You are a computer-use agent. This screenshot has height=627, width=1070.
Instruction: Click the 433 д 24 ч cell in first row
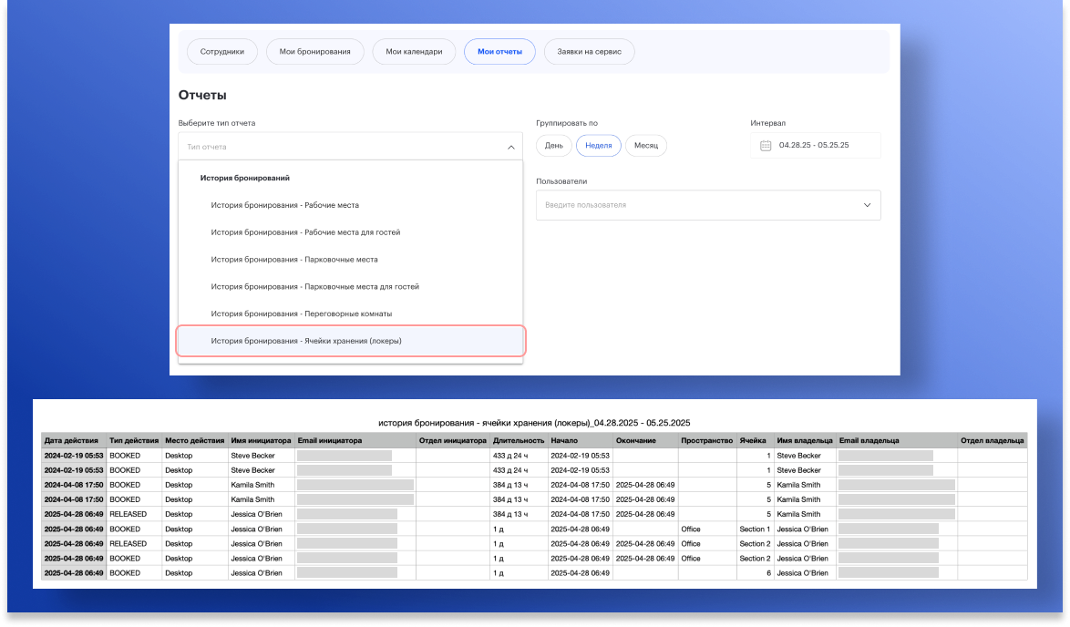click(519, 456)
